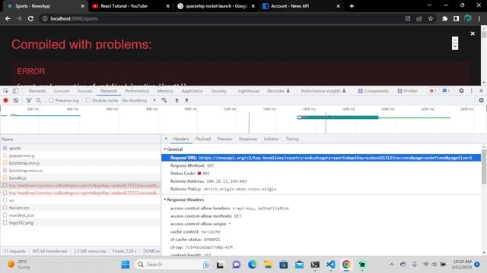487x273 pixels.
Task: Select the favicon.ico request
Action: point(81,208)
